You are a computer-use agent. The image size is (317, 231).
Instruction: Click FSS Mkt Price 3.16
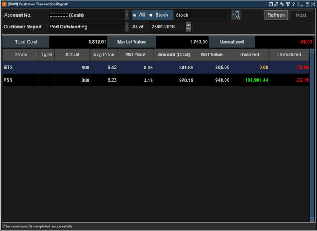point(148,81)
